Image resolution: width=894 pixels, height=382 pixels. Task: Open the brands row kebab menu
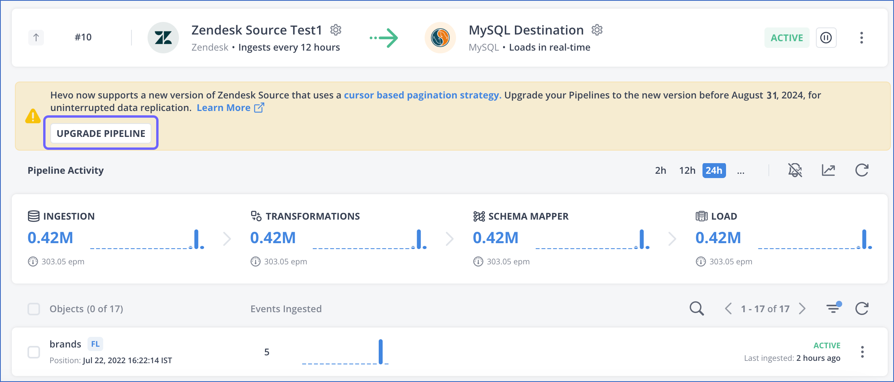coord(862,352)
